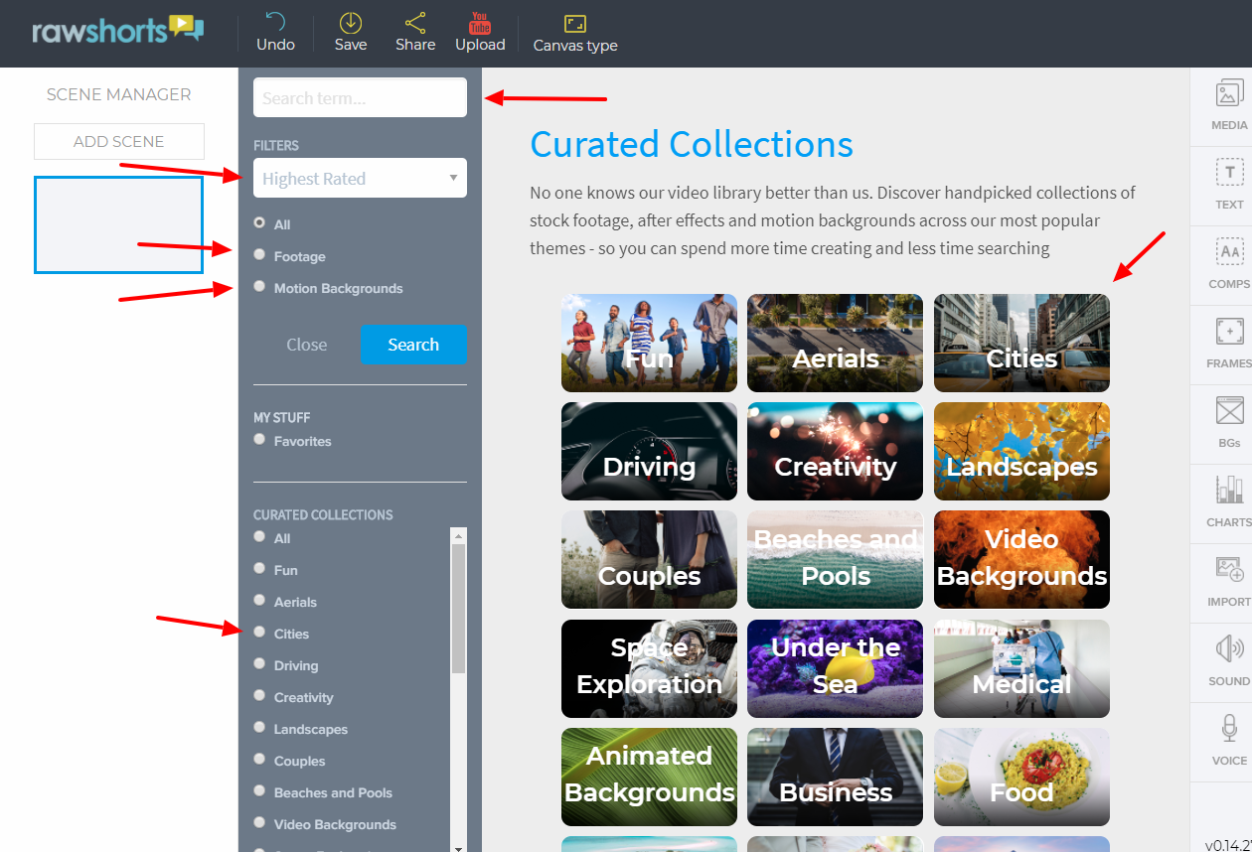The width and height of the screenshot is (1252, 852).
Task: Upload to YouTube via the Upload icon
Action: point(480,22)
